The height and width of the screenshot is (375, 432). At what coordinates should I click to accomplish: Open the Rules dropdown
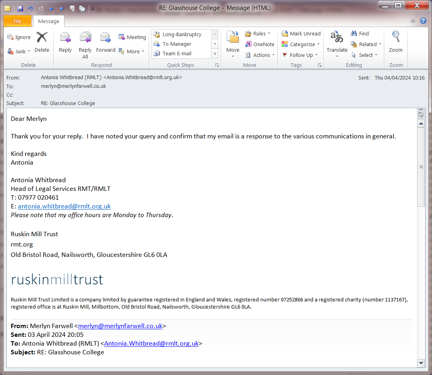258,33
